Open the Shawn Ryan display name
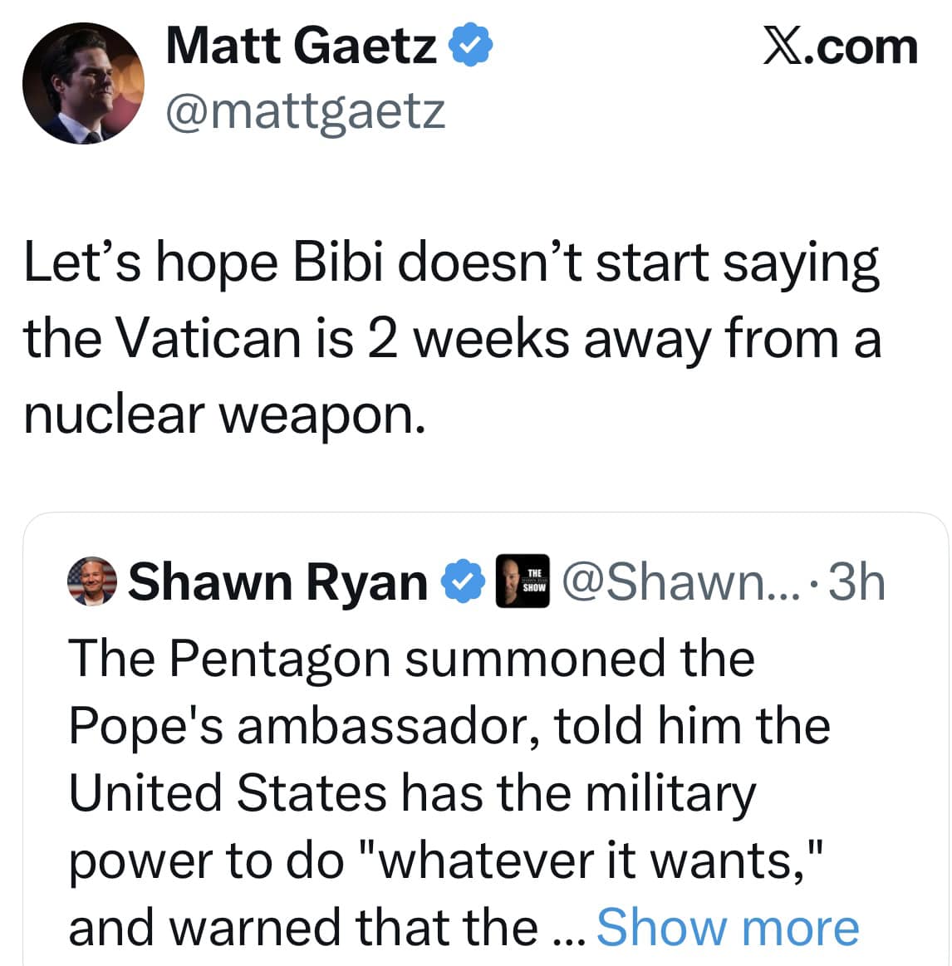952x966 pixels. tap(277, 581)
